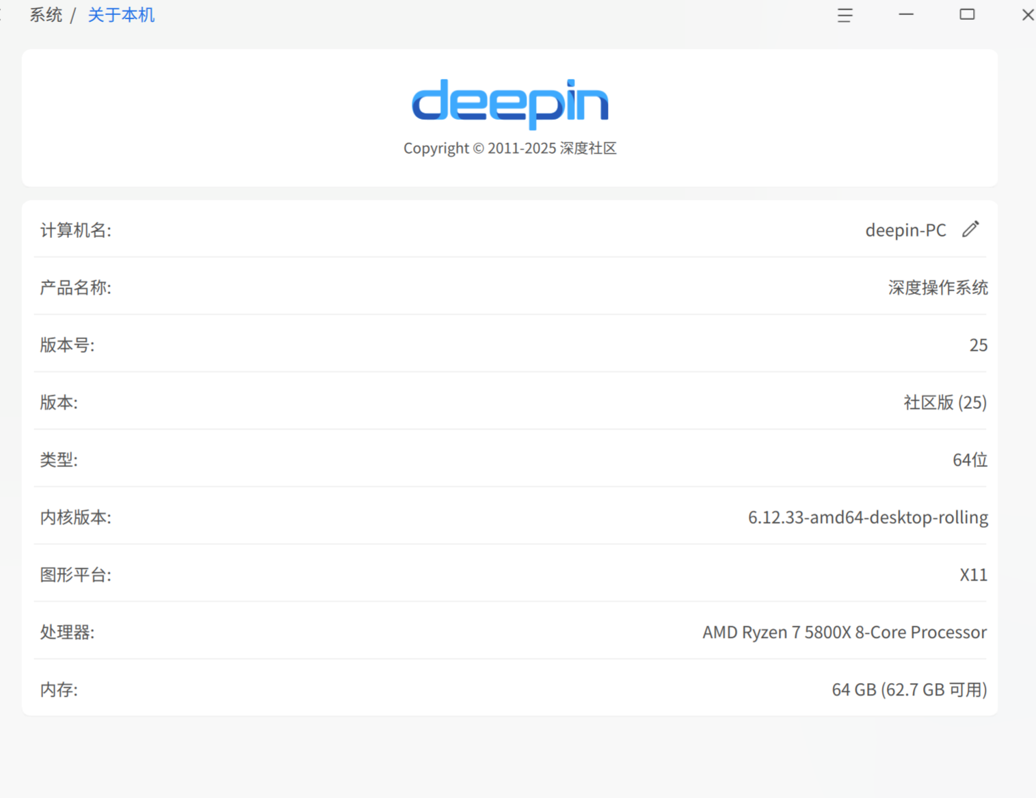Select kernel version 6.12.33-amd64-desktop-rolling

pyautogui.click(x=868, y=518)
